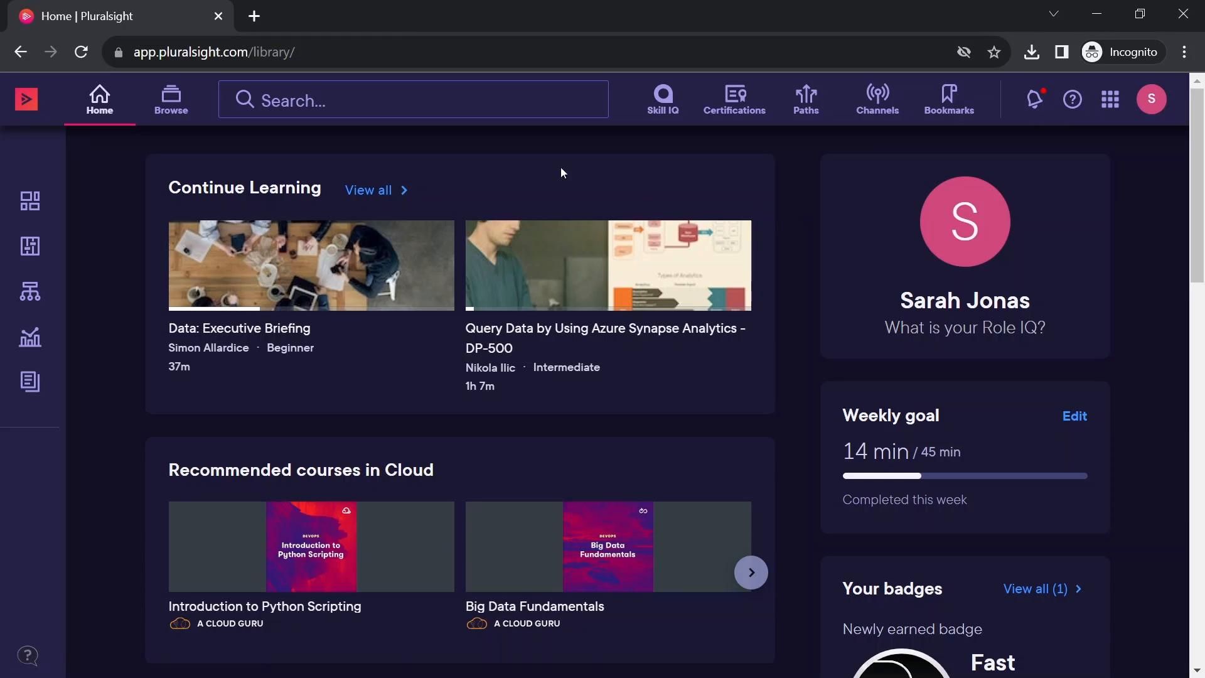Click the large Sarah Jonas avatar
Viewport: 1205px width, 678px height.
965,222
